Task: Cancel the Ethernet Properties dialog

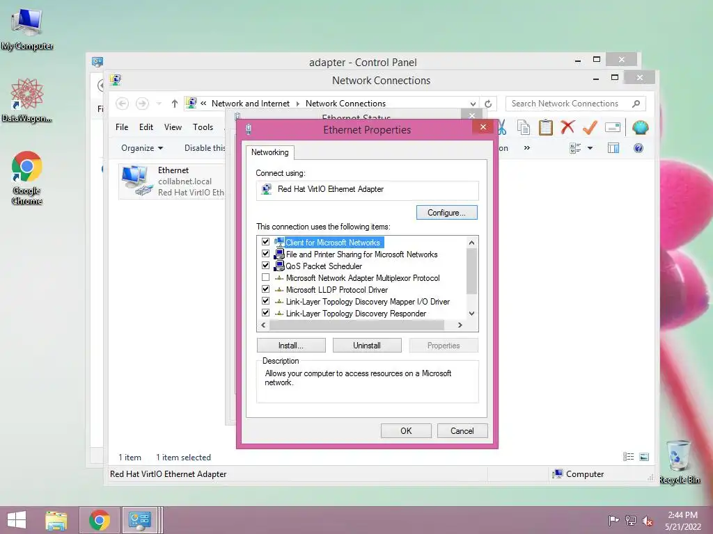Action: point(462,431)
